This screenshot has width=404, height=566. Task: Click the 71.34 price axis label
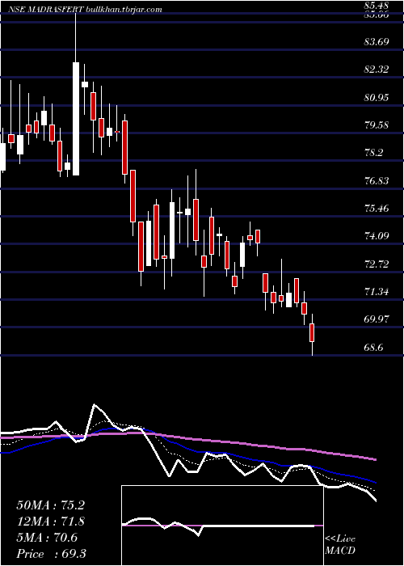point(377,292)
